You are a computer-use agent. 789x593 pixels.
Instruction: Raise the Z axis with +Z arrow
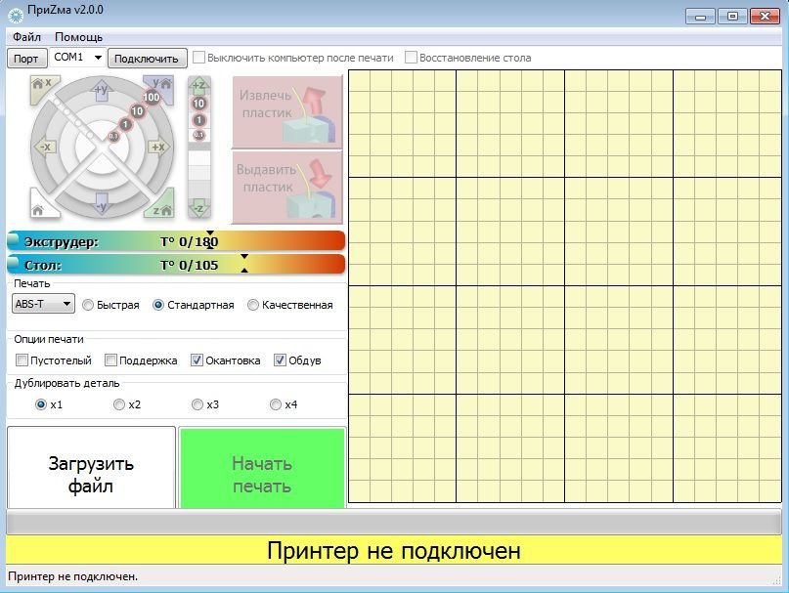click(x=199, y=85)
